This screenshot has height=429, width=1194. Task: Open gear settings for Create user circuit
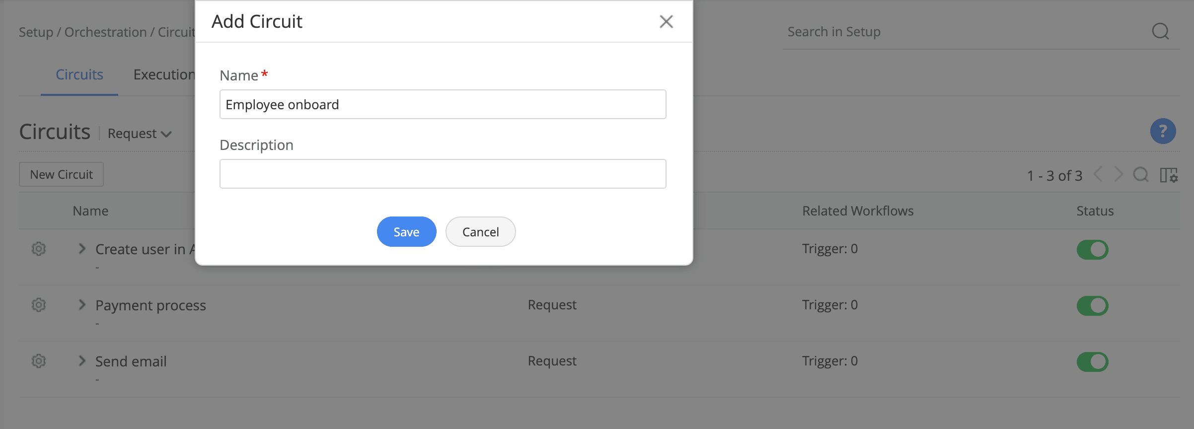(39, 249)
